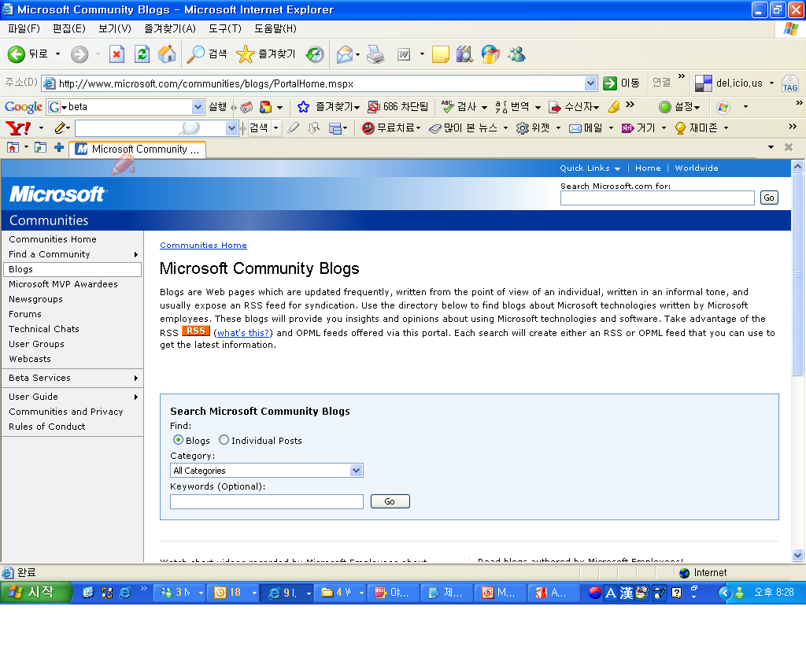Click the 이동 (Go) address button
The height and width of the screenshot is (669, 806).
(x=621, y=83)
